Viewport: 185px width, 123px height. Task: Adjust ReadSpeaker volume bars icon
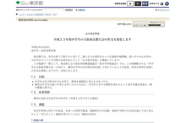pyautogui.click(x=145, y=25)
